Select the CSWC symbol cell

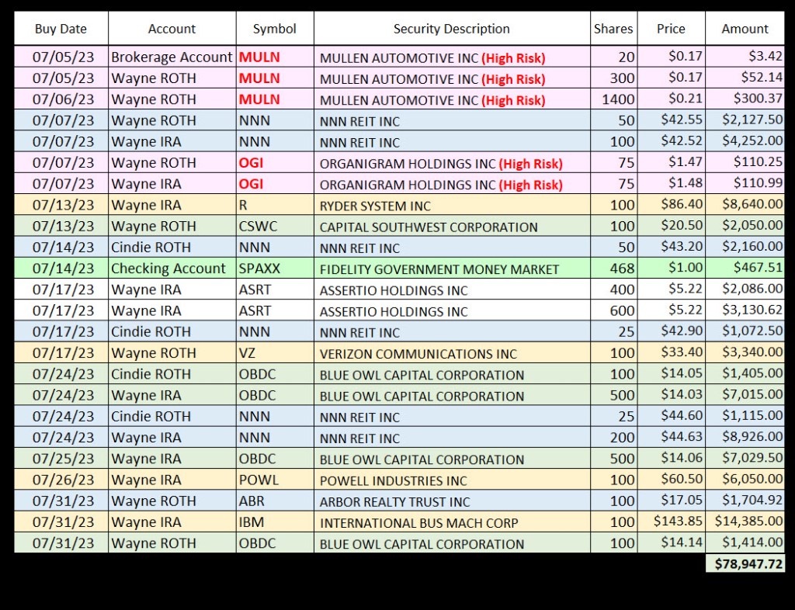click(x=275, y=227)
